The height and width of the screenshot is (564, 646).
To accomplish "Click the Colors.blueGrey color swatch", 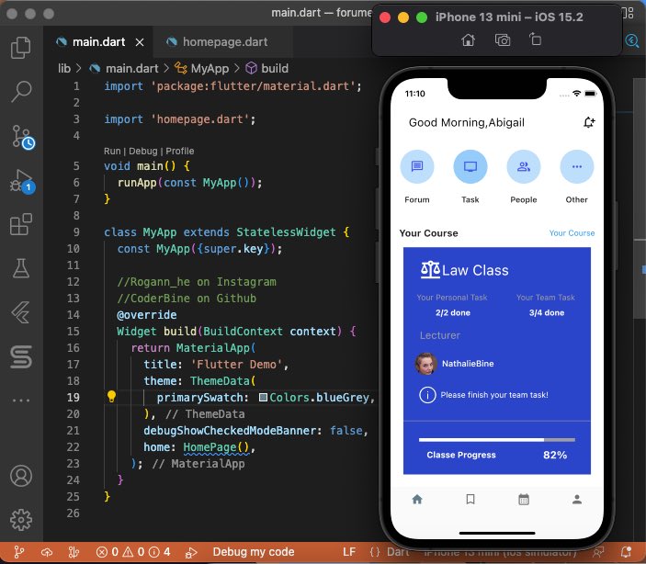I will pyautogui.click(x=263, y=398).
